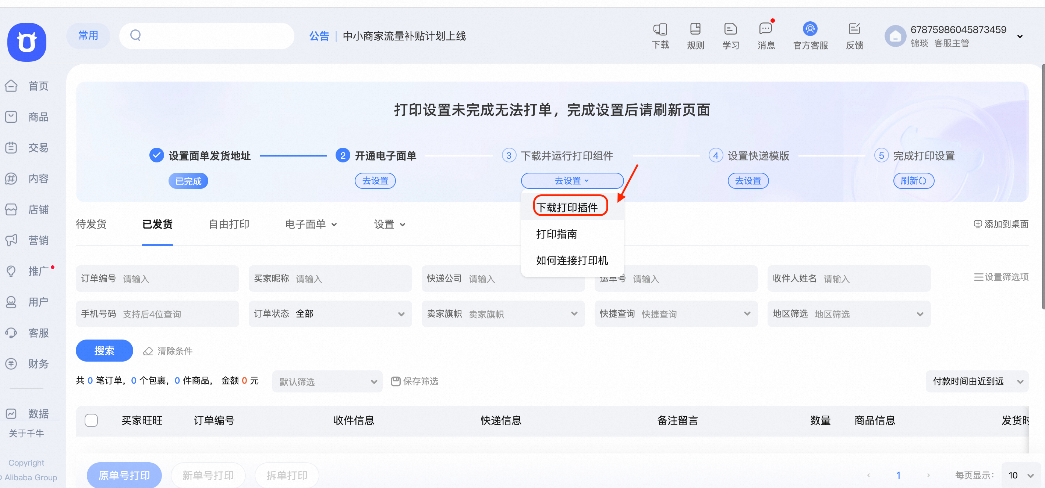1045x488 pixels.
Task: Switch to the 自由打印 tab
Action: tap(229, 225)
